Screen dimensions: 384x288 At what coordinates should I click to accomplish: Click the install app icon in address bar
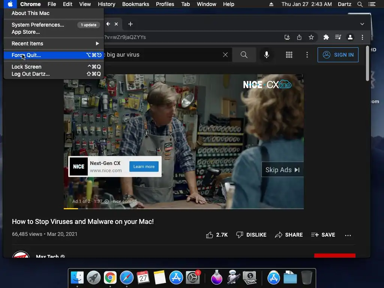coord(287,37)
